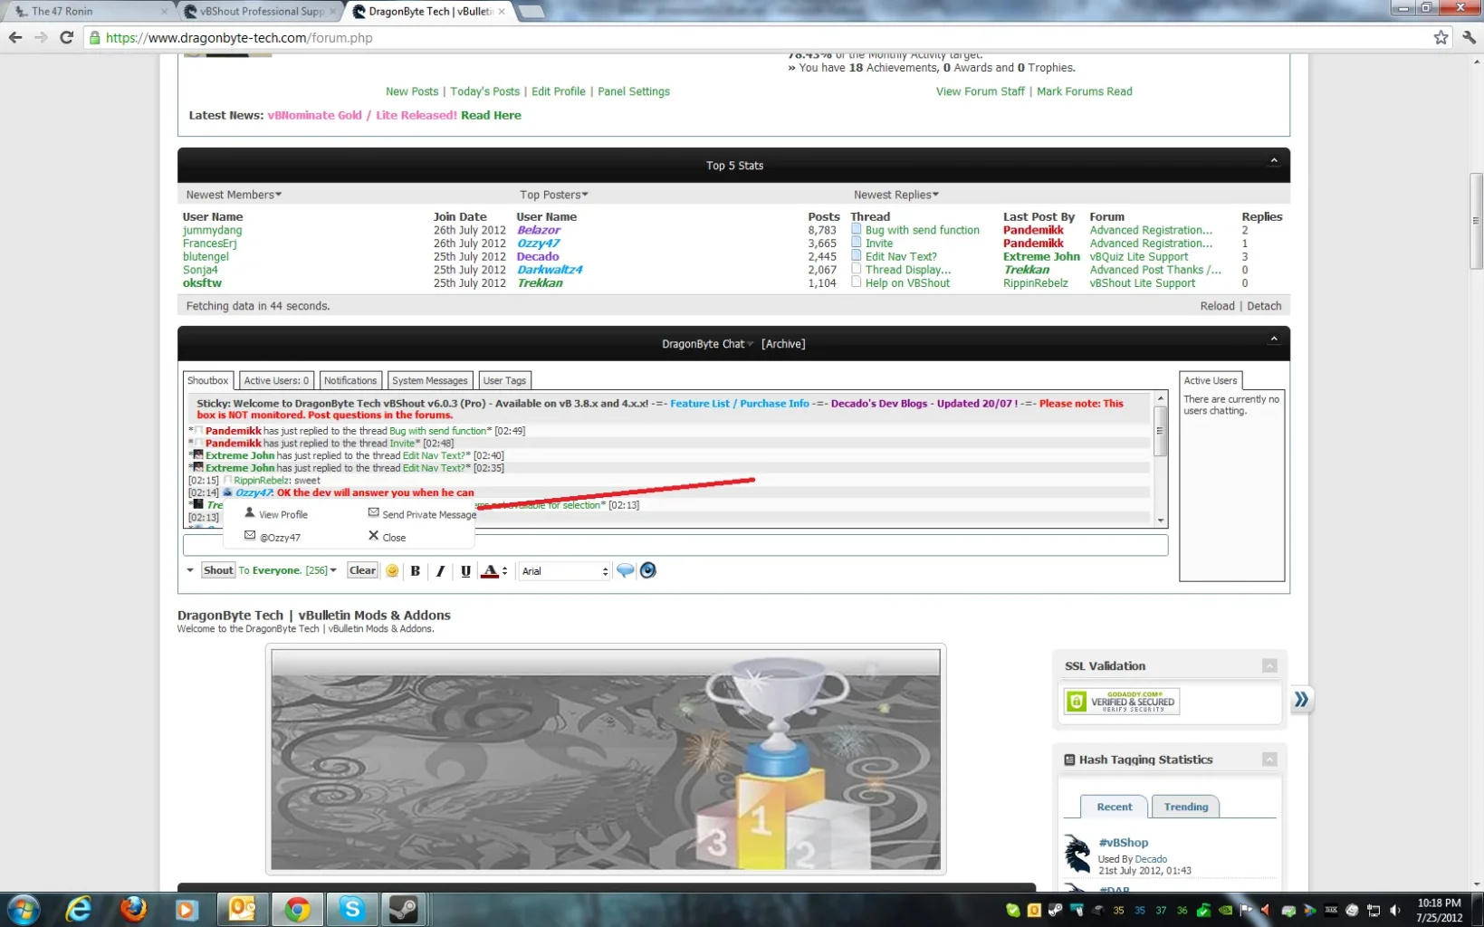Image resolution: width=1484 pixels, height=927 pixels.
Task: Switch to Chrome in the taskbar
Action: pyautogui.click(x=297, y=909)
